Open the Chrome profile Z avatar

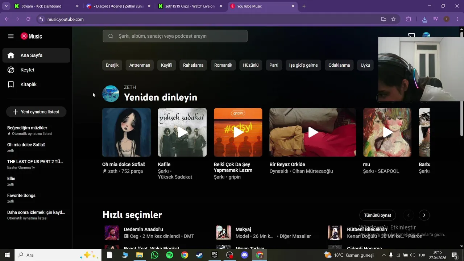point(447,19)
